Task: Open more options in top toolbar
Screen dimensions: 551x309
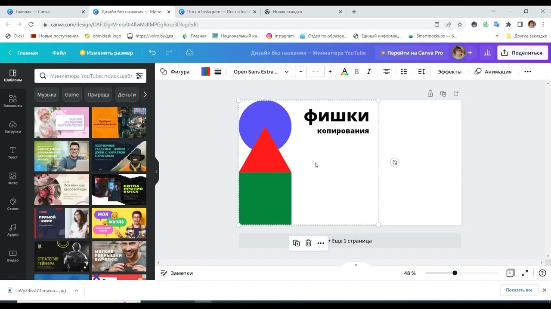Action: (x=528, y=72)
